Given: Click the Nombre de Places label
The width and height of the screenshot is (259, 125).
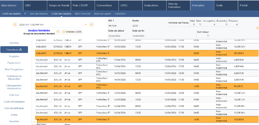Looking at the screenshot, I should (x=178, y=23).
